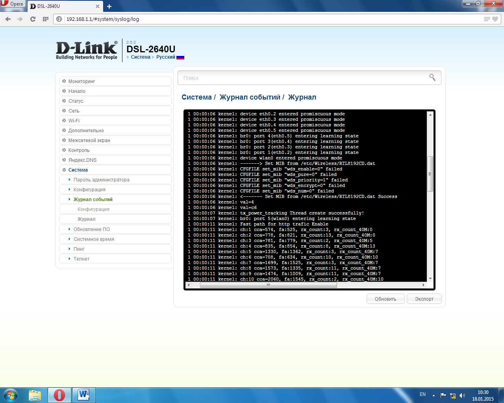Open new tab with plus icon
Screen dimensions: 504x403
(109, 6)
